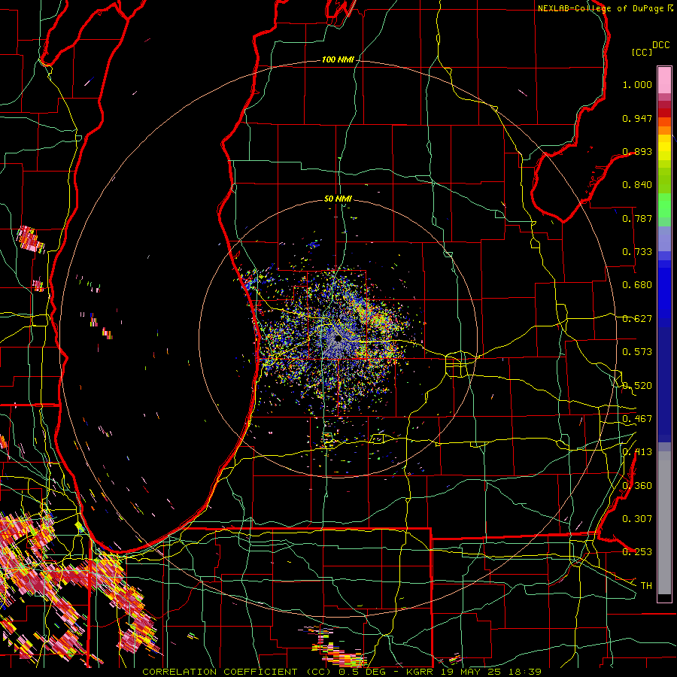Click the "18:39" timestamp
Image resolution: width=677 pixels, height=677 pixels.
click(526, 672)
